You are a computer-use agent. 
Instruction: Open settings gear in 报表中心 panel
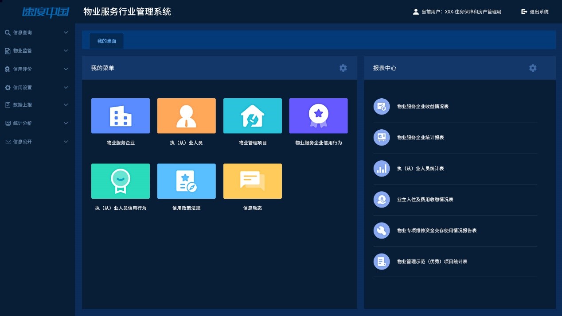pyautogui.click(x=533, y=68)
